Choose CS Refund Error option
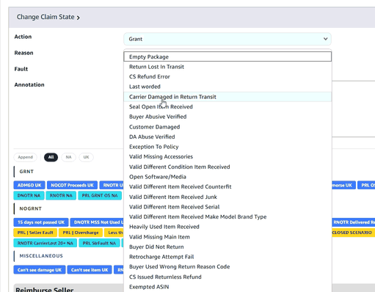 tap(227, 76)
